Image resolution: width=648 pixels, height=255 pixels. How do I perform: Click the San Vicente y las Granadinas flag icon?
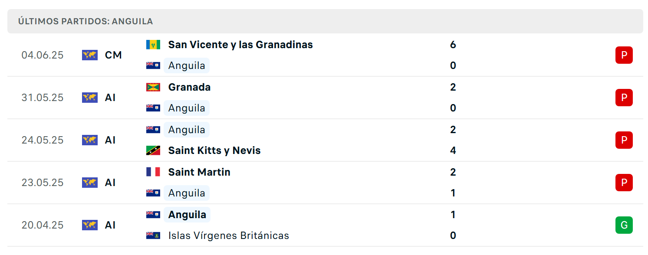[153, 45]
